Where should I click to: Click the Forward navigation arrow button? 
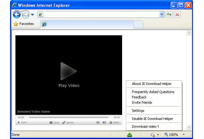[x=25, y=14]
